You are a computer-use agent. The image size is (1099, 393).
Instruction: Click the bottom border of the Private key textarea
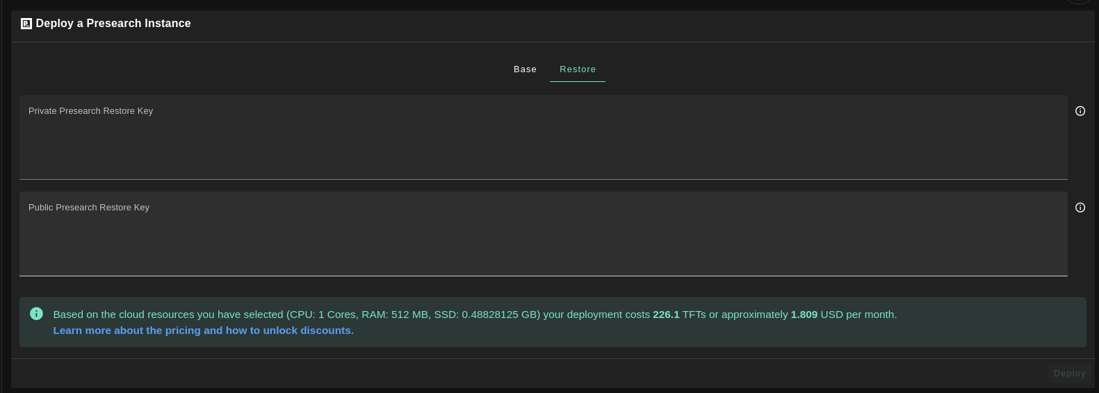pyautogui.click(x=543, y=179)
